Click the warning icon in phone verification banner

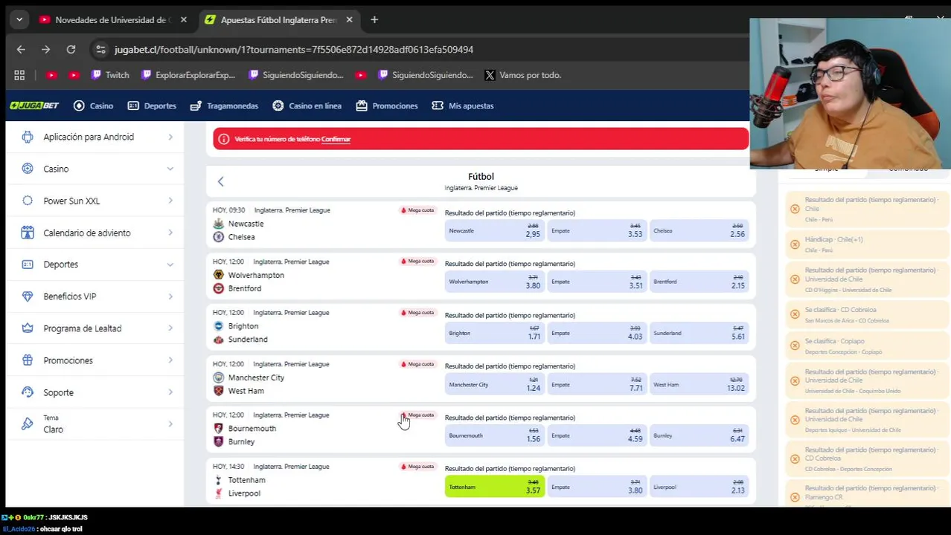(x=223, y=139)
